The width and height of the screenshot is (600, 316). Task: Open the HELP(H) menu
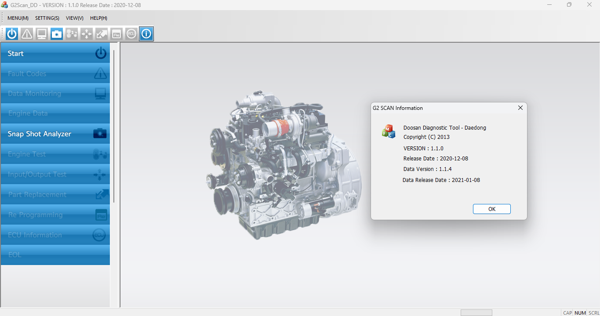[x=98, y=18]
